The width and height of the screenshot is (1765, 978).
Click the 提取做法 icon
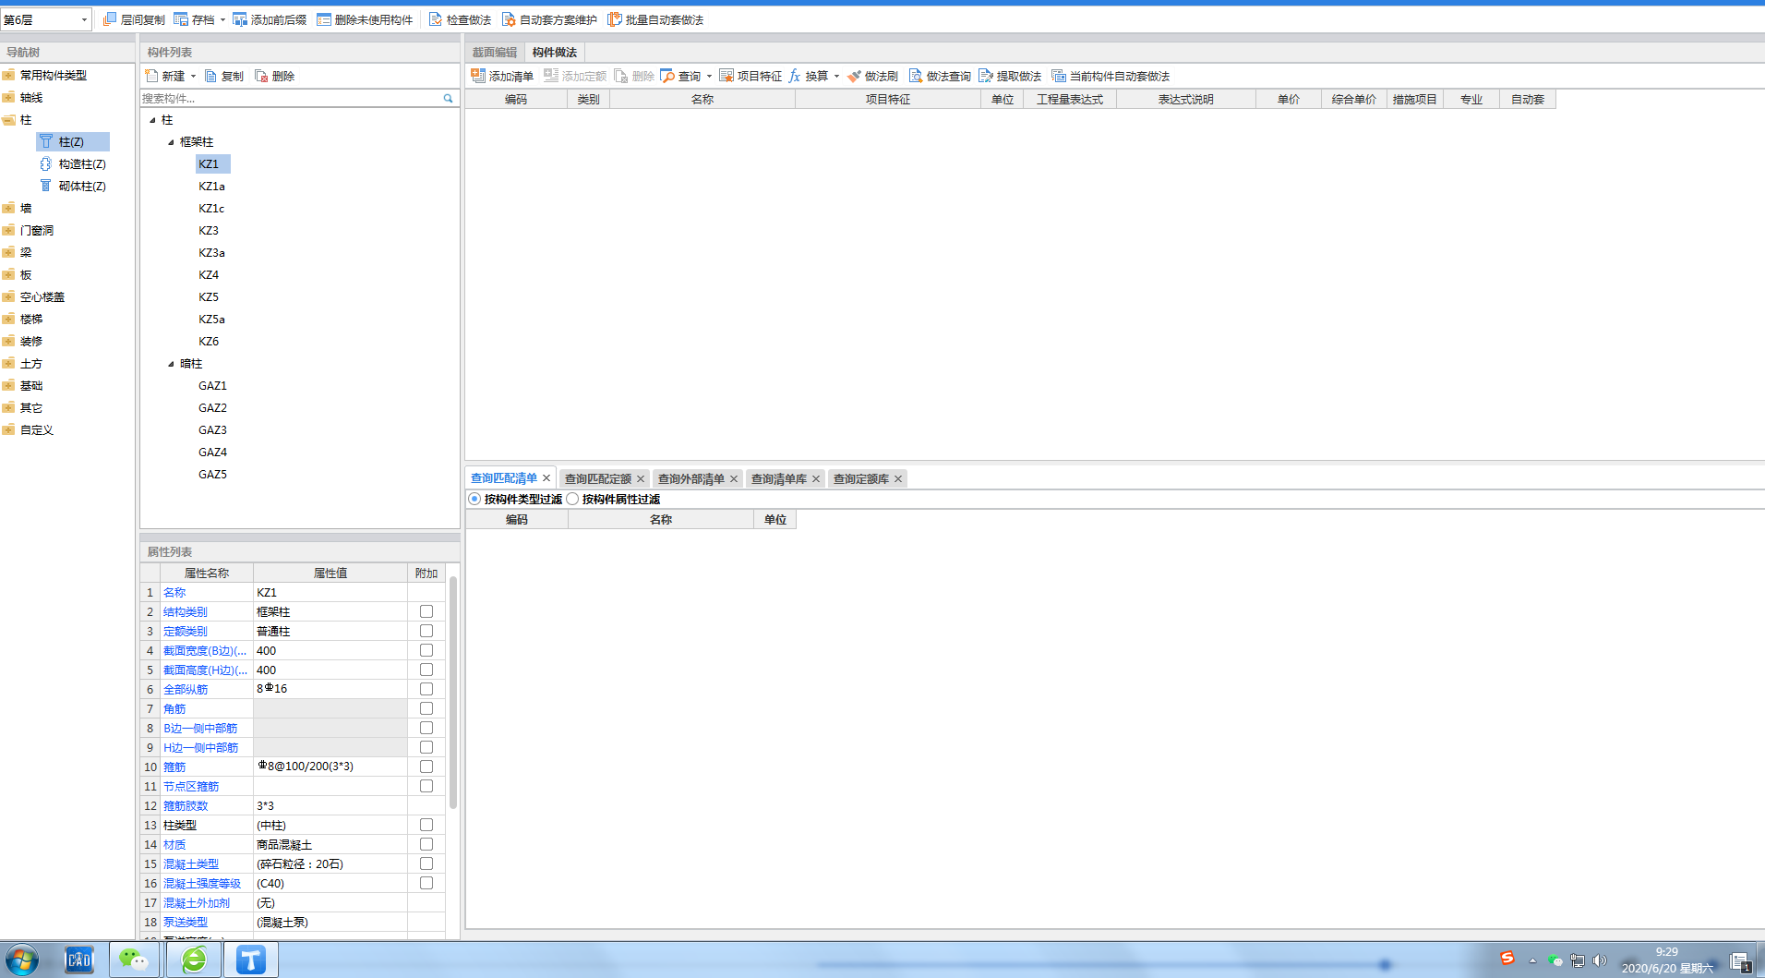pyautogui.click(x=986, y=76)
